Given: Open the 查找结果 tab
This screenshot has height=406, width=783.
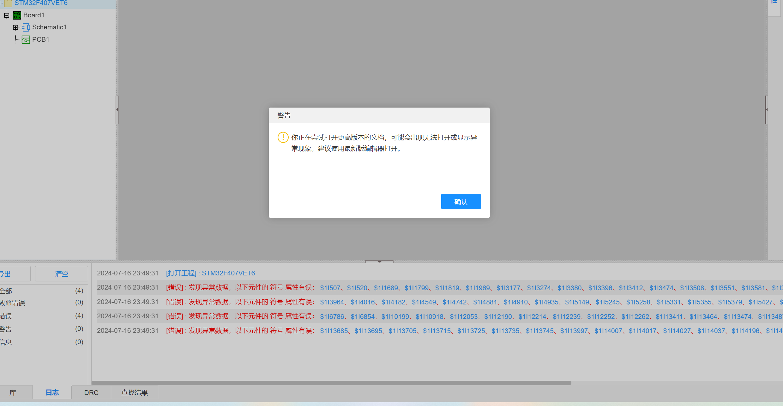Looking at the screenshot, I should [x=135, y=392].
